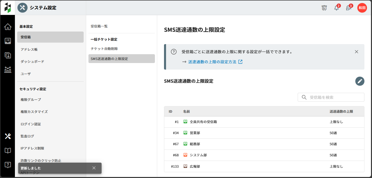
Task: Open the address book icon in sidebar
Action: [x=8, y=55]
